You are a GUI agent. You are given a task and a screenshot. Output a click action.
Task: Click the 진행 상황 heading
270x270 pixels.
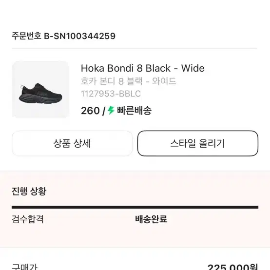tap(29, 191)
